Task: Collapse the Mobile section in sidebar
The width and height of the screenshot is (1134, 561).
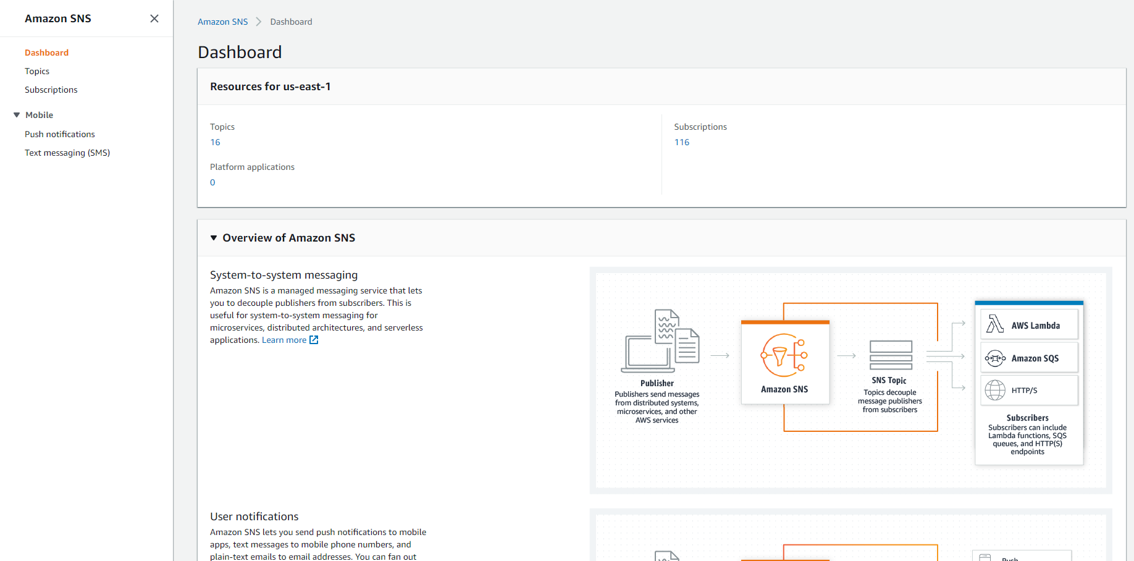Action: 17,115
